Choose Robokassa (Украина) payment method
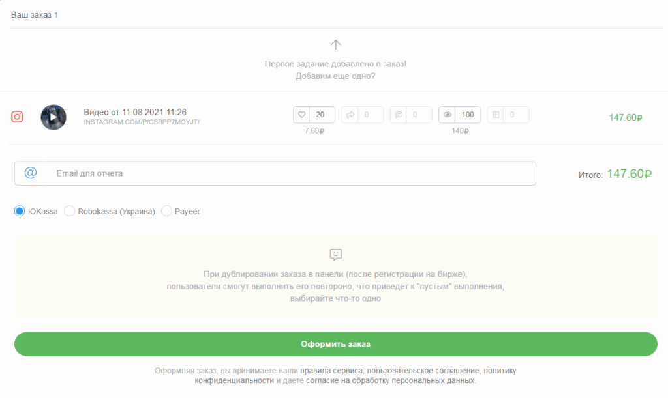The width and height of the screenshot is (668, 398). [70, 211]
